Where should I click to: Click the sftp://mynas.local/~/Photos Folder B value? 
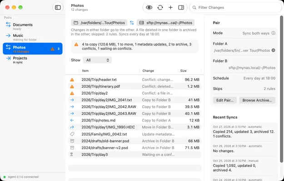[252, 68]
